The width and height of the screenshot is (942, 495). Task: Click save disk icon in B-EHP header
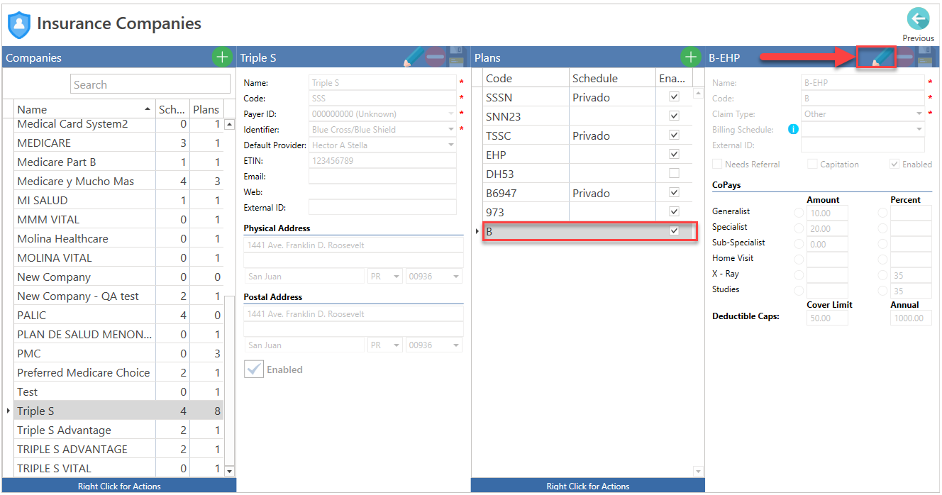coord(926,57)
